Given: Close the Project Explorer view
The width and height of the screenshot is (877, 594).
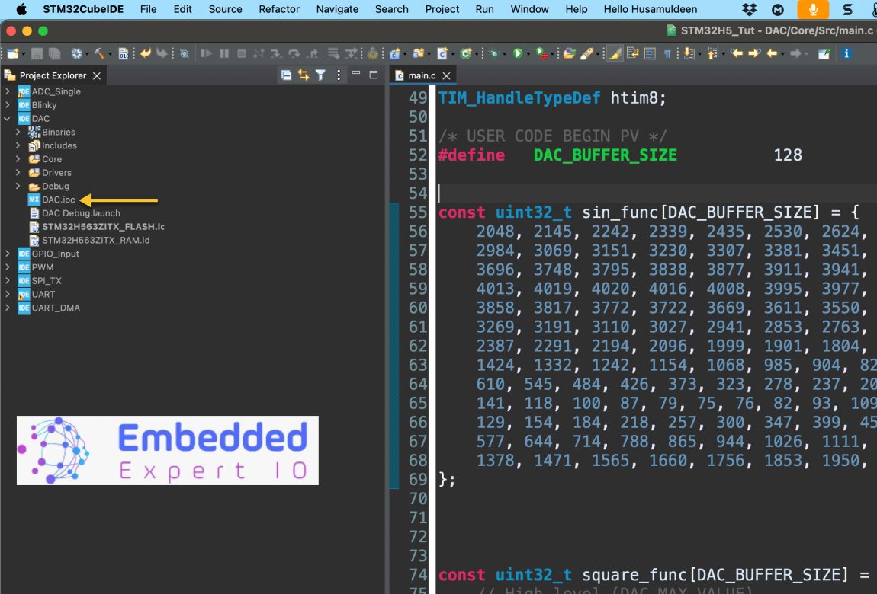Looking at the screenshot, I should click(96, 75).
